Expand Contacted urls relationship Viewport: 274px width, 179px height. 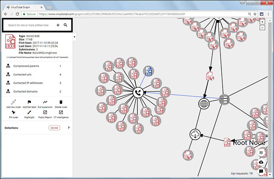(x=37, y=75)
